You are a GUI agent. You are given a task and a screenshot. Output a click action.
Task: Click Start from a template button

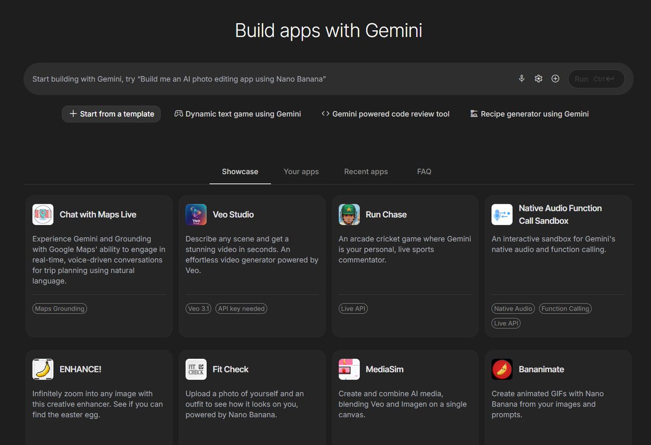(111, 114)
